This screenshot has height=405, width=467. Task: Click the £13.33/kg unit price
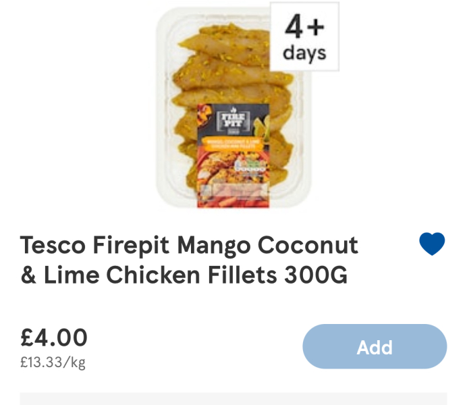[x=53, y=362]
